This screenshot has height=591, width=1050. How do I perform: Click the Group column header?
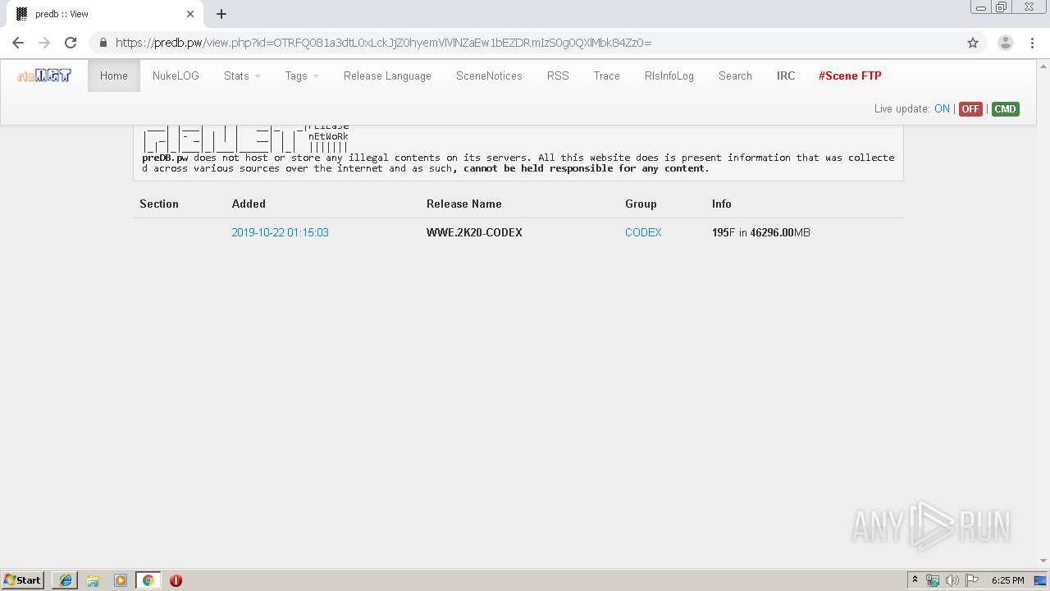pyautogui.click(x=641, y=204)
